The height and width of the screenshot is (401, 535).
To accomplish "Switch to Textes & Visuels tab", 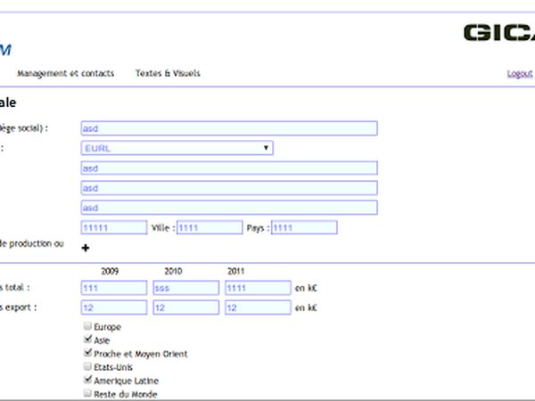I will (168, 73).
